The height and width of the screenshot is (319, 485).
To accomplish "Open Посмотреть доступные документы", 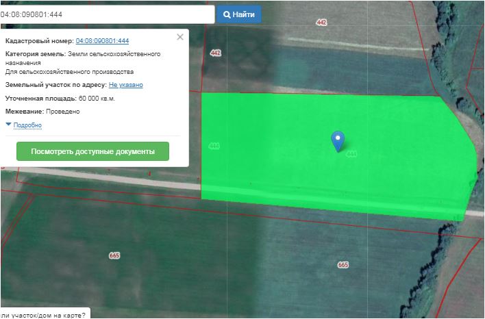I will (92, 151).
